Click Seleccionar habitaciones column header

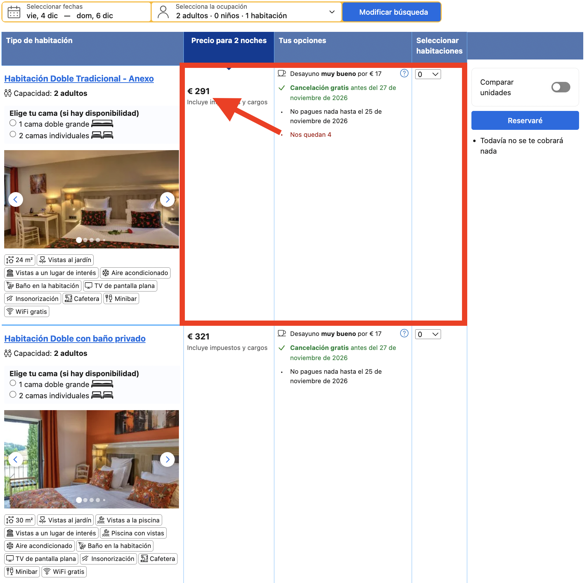click(439, 47)
